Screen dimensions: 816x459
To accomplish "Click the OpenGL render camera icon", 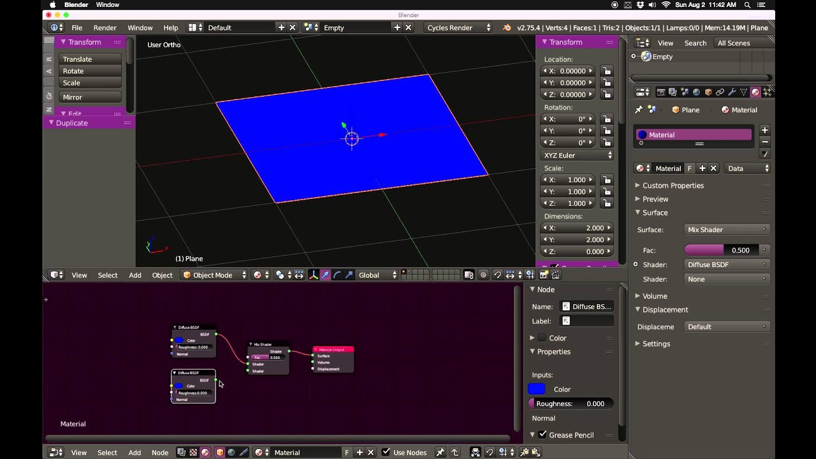I will (544, 275).
